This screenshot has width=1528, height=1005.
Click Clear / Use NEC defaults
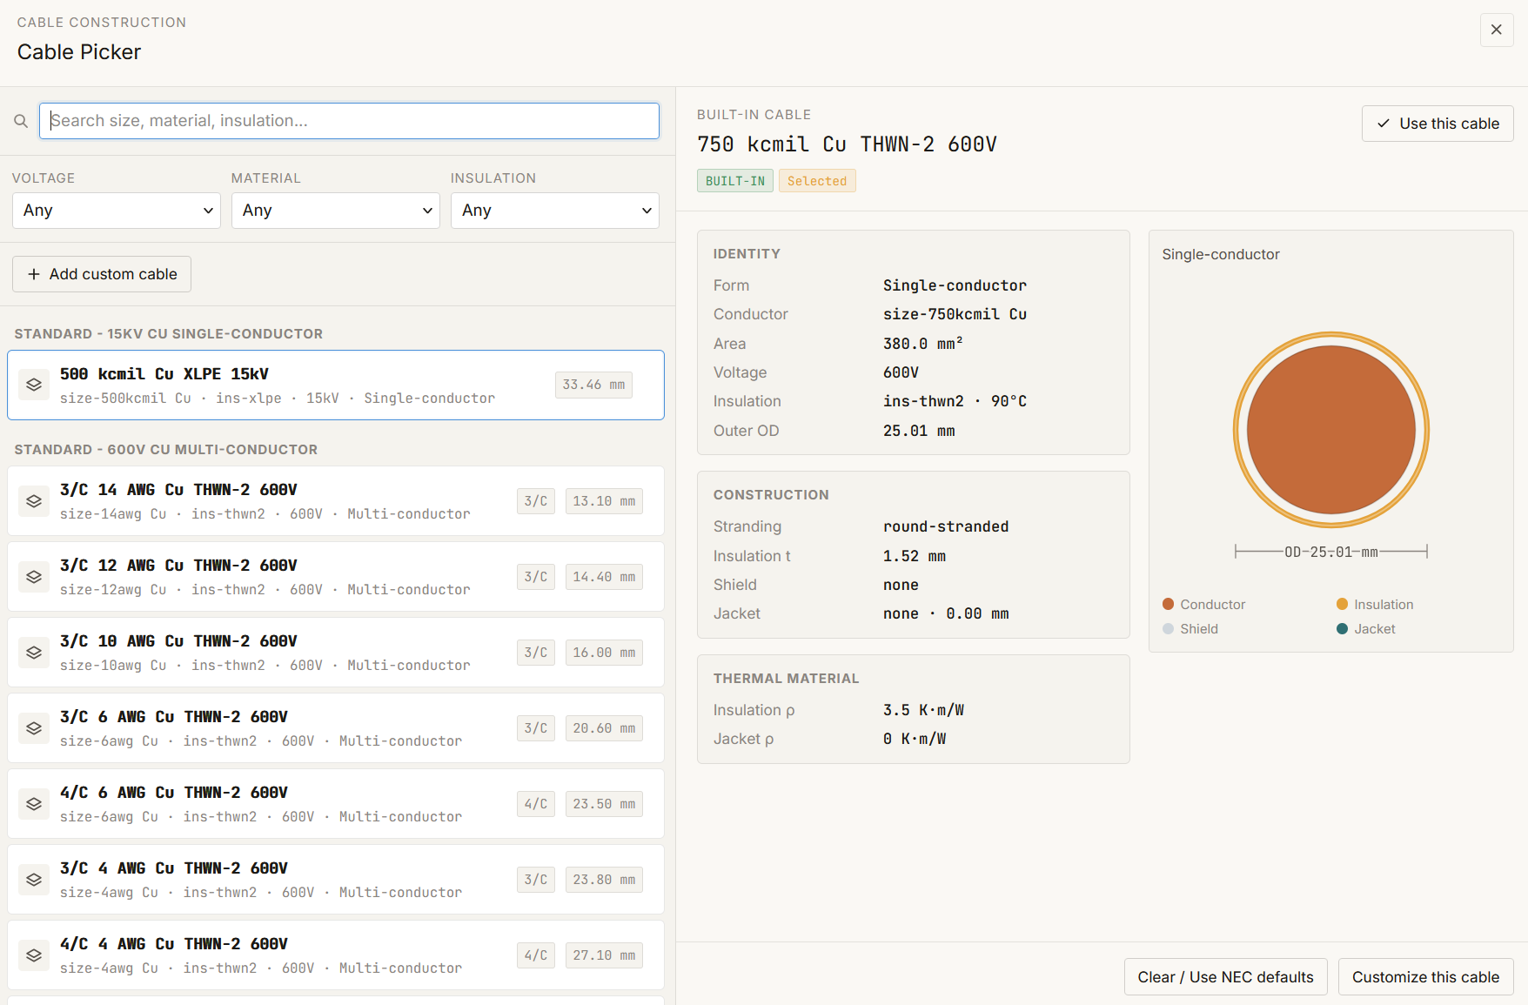1225,977
